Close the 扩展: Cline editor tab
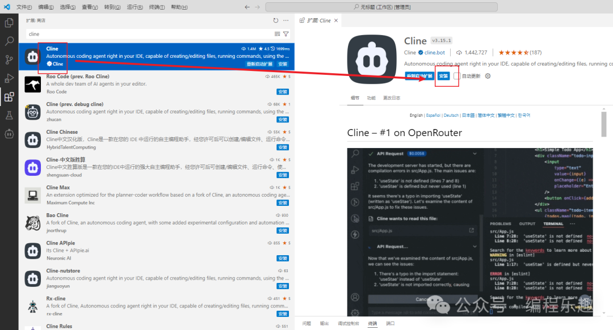 (x=336, y=20)
